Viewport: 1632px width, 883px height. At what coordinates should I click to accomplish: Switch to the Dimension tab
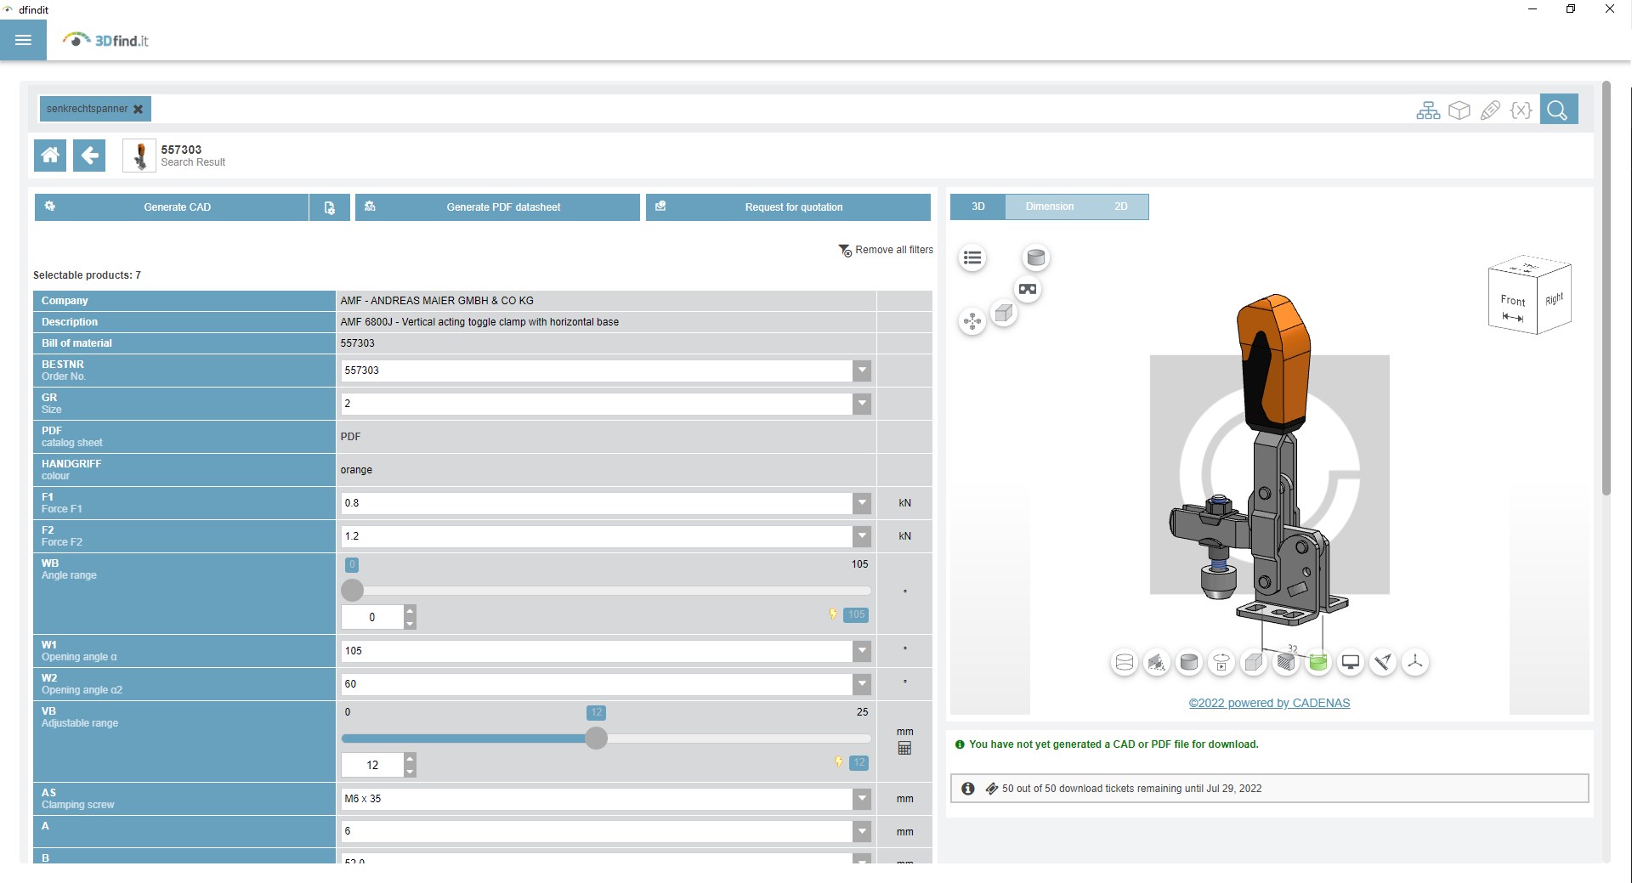[1049, 207]
